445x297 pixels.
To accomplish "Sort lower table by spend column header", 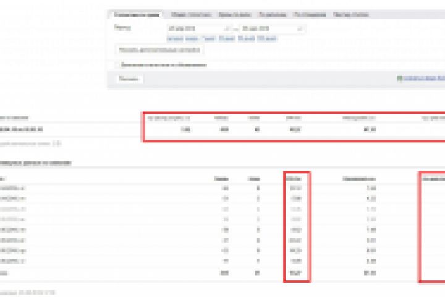I will click(x=359, y=179).
